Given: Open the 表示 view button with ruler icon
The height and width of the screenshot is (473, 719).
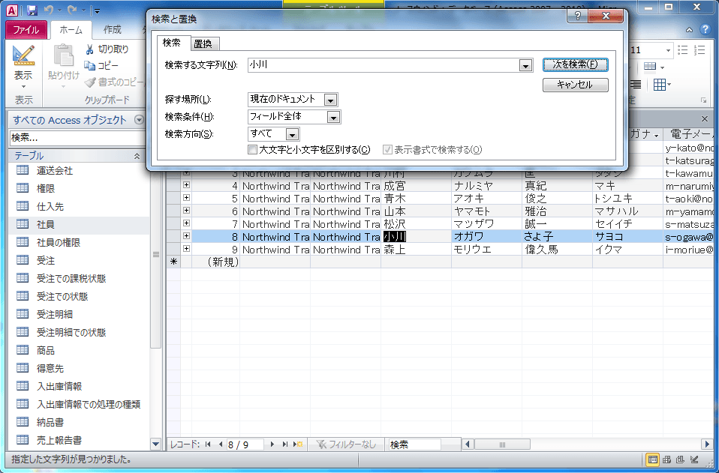Looking at the screenshot, I should [23, 67].
